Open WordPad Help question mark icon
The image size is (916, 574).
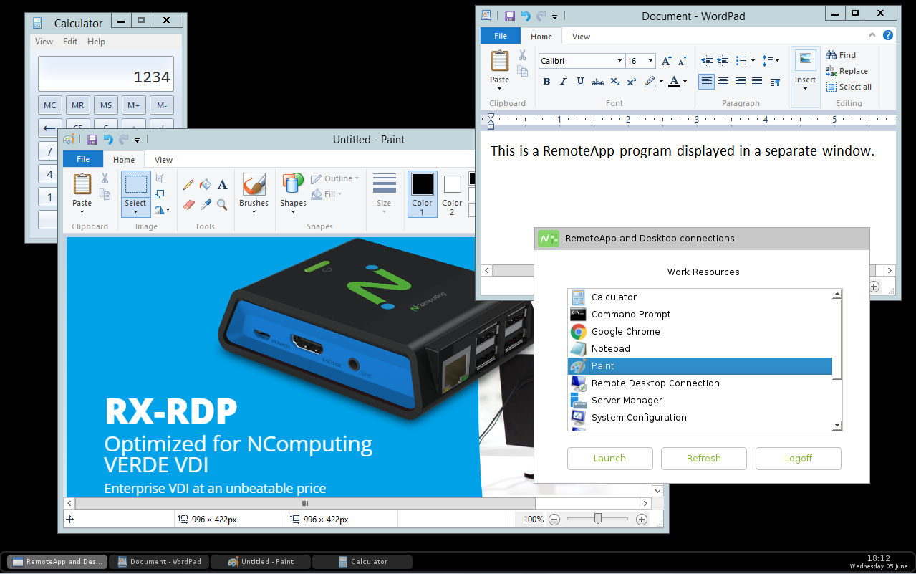click(x=888, y=35)
